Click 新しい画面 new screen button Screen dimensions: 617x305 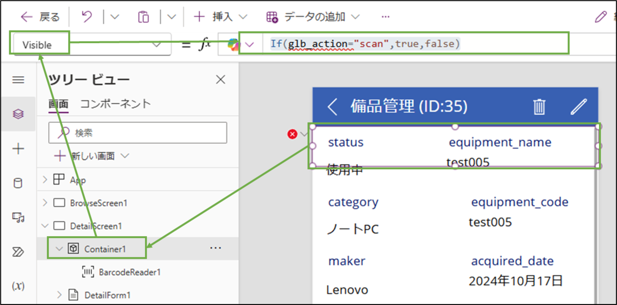click(x=84, y=156)
